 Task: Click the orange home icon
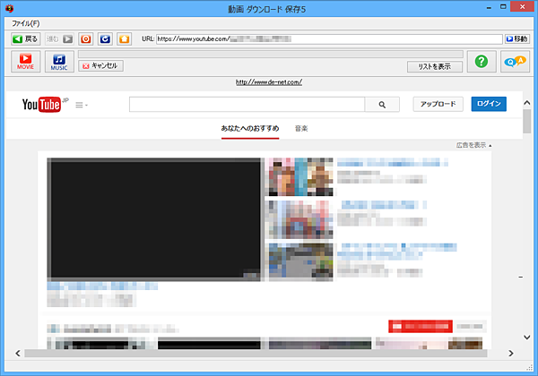click(x=125, y=39)
